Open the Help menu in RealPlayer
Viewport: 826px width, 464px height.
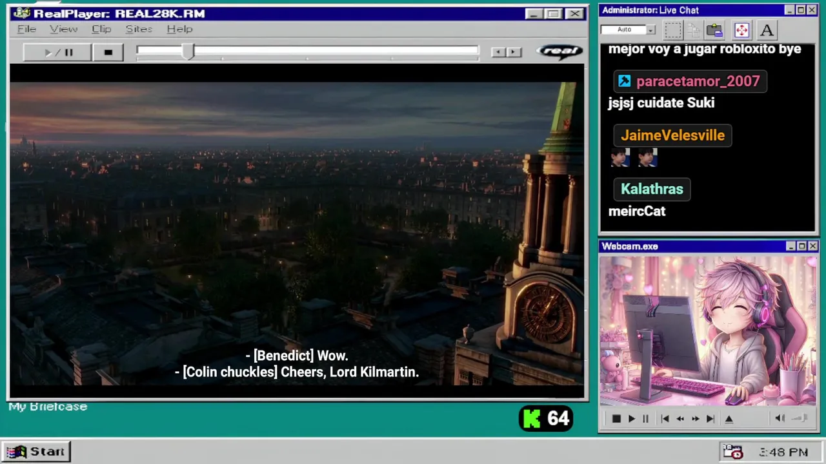(x=179, y=29)
